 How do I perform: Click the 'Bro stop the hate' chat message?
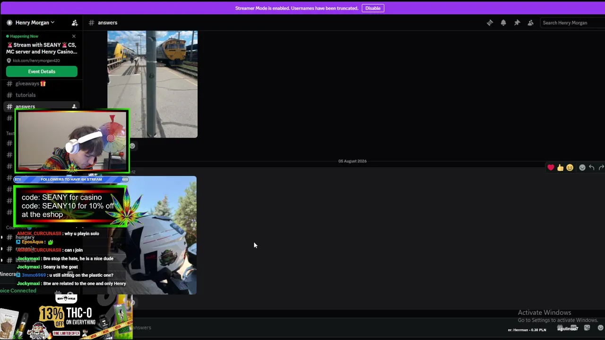(x=78, y=259)
